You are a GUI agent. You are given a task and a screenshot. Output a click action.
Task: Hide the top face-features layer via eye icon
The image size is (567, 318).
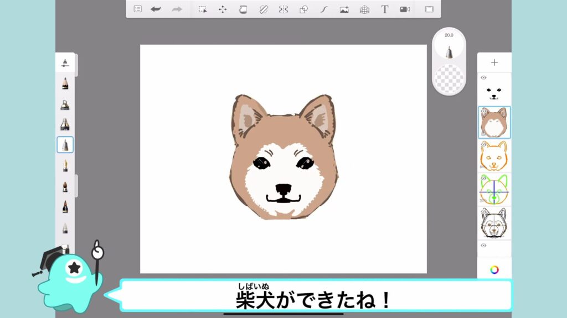point(483,78)
